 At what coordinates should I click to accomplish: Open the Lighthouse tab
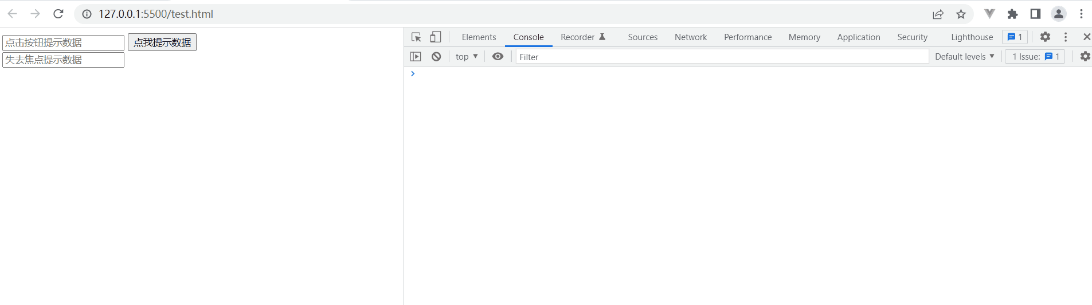972,37
